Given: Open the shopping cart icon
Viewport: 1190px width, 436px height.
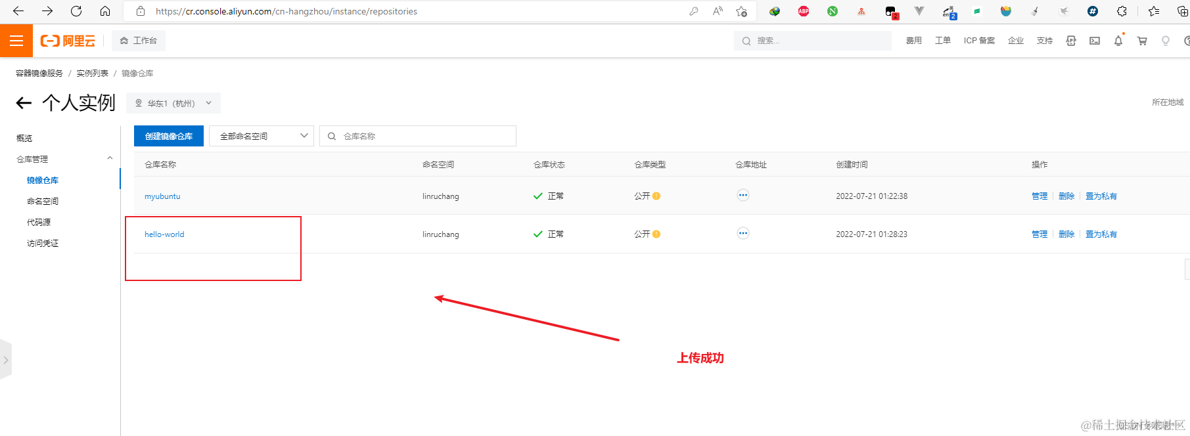Looking at the screenshot, I should coord(1142,41).
